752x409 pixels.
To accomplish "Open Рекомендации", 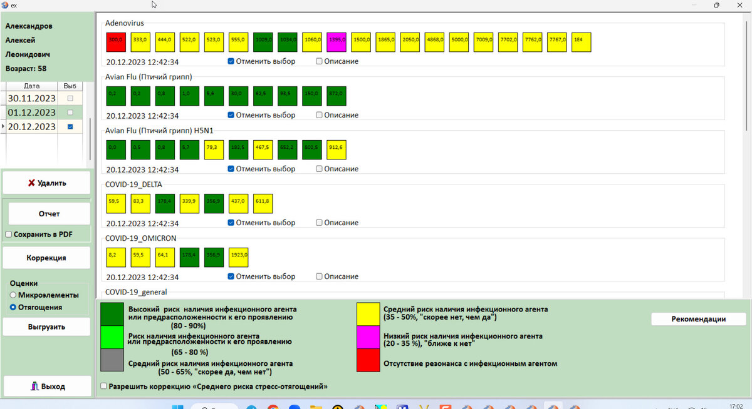I will [x=699, y=319].
